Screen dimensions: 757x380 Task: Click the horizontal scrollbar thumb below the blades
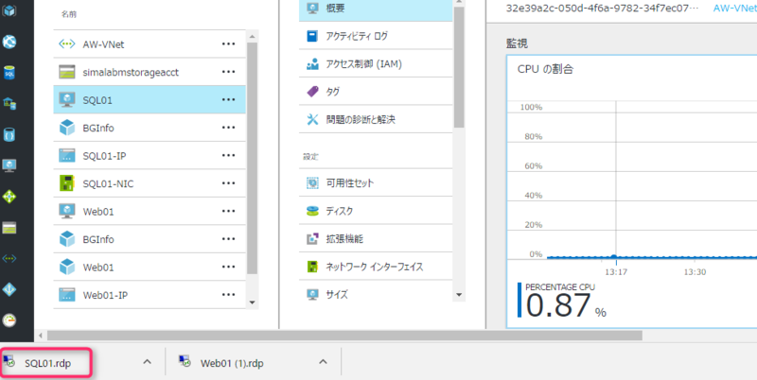point(344,336)
